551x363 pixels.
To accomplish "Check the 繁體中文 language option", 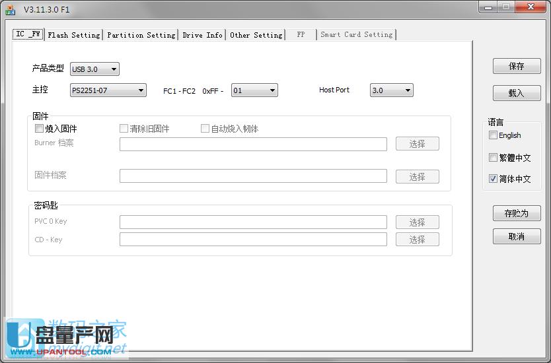I will [x=493, y=157].
